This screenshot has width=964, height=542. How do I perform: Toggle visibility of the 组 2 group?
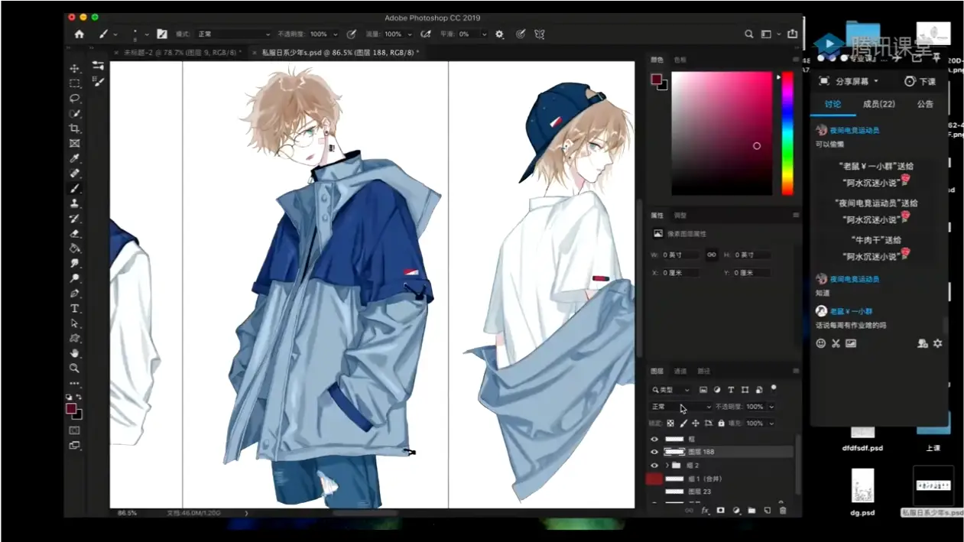pos(654,465)
